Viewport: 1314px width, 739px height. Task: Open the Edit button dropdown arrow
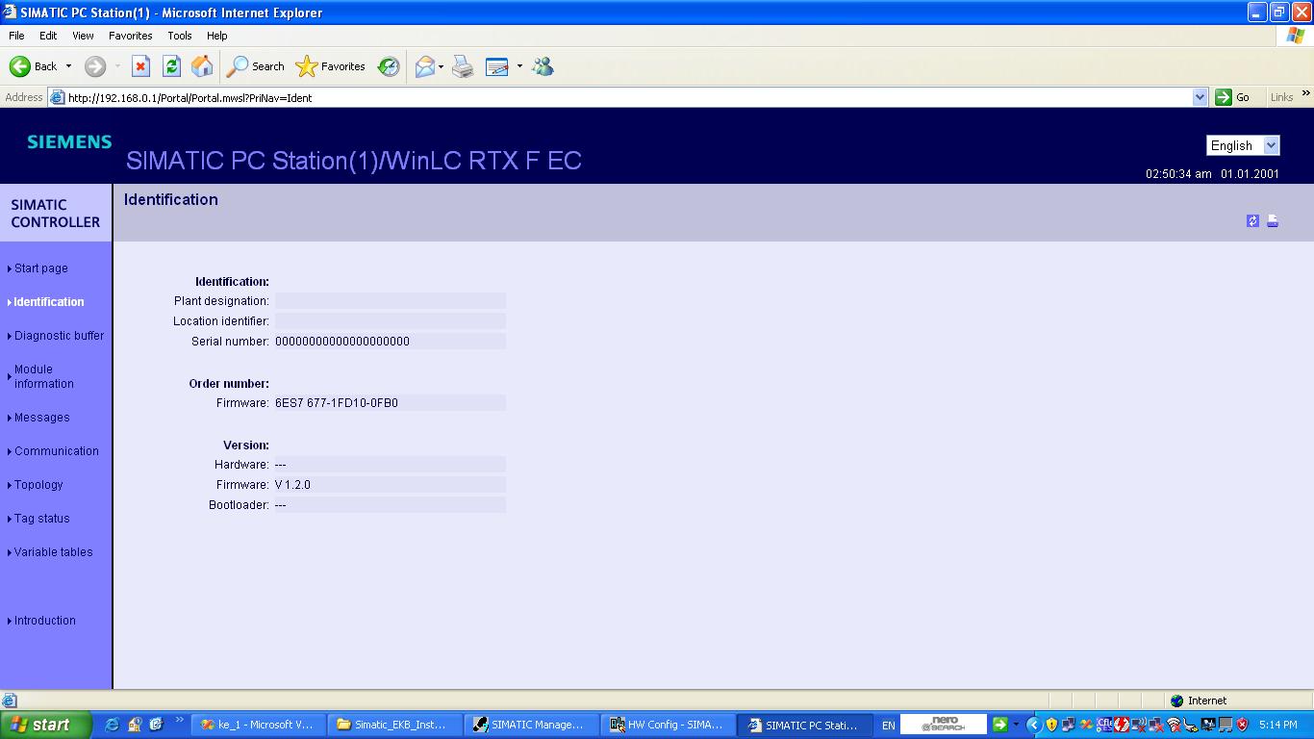pos(519,66)
